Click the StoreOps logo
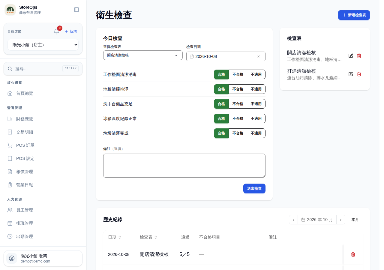The width and height of the screenshot is (384, 270). coord(10,10)
